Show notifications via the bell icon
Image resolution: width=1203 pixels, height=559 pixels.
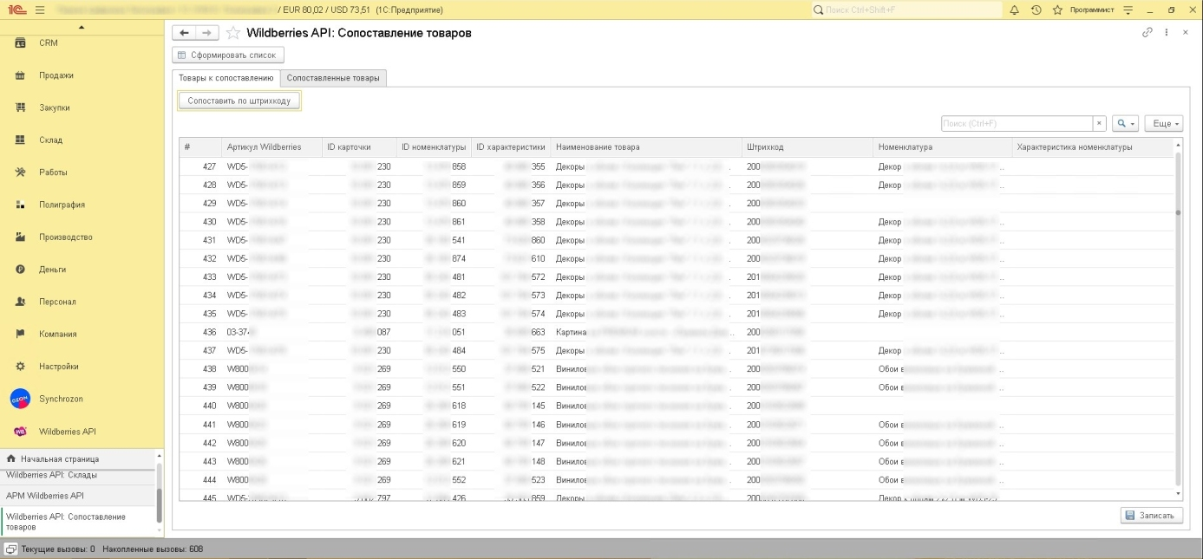point(1014,10)
